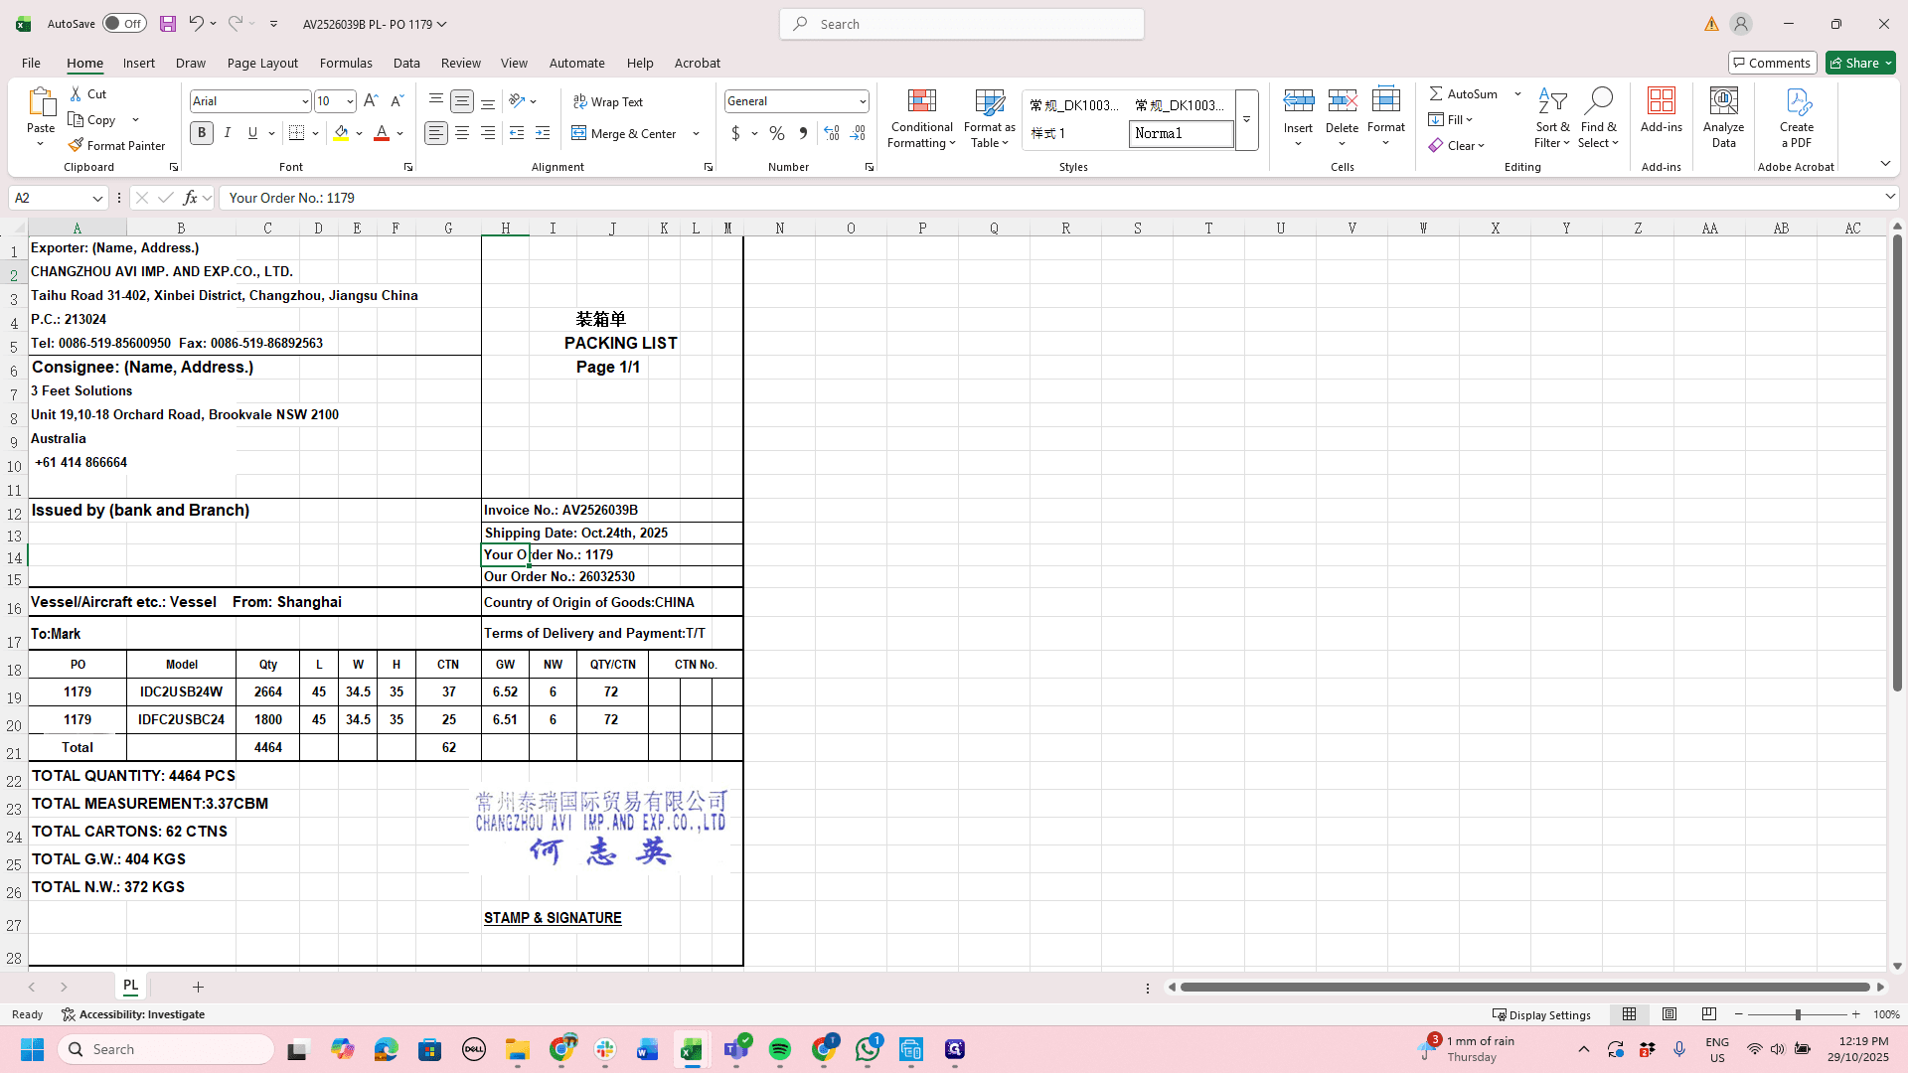Click the Increase Font Size icon
The image size is (1908, 1073).
click(371, 101)
